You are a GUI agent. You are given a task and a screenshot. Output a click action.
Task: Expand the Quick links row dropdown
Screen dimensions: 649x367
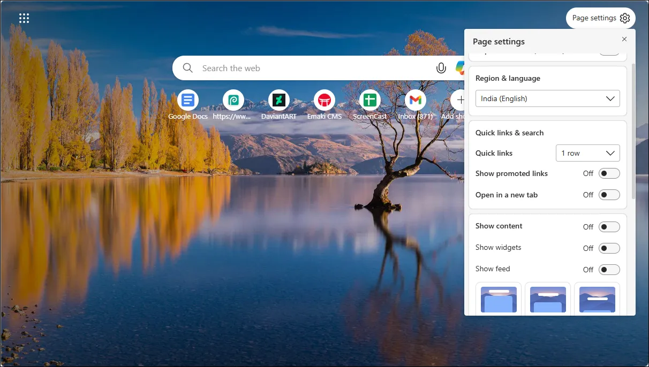tap(587, 153)
